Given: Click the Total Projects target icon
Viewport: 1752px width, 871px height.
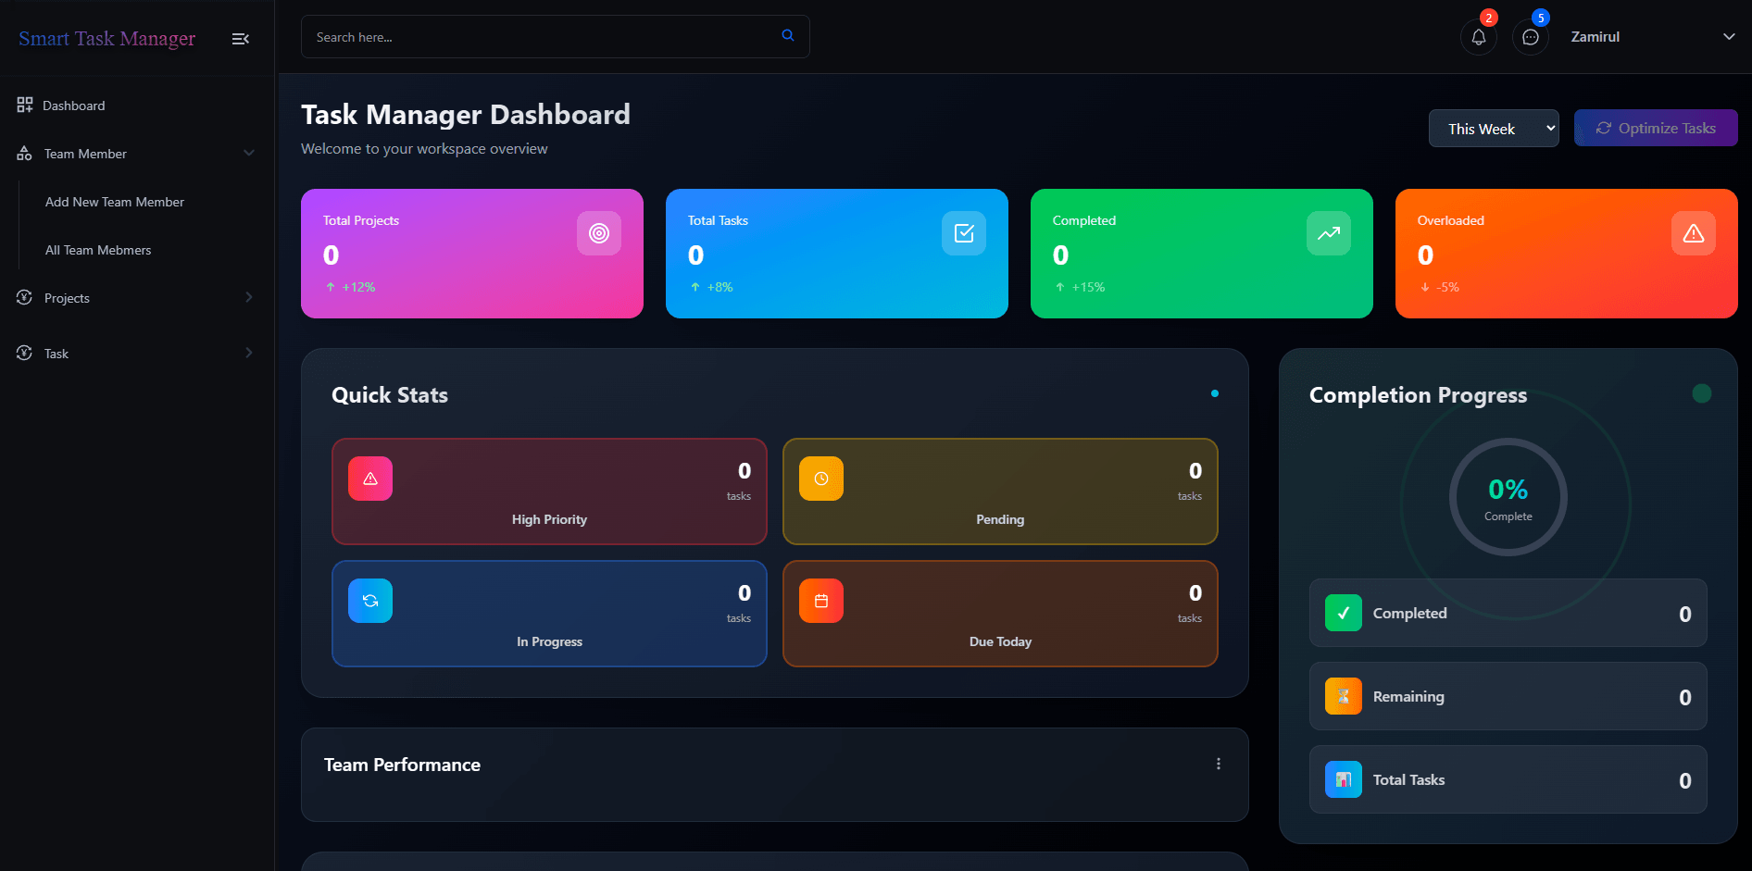Looking at the screenshot, I should coord(599,233).
